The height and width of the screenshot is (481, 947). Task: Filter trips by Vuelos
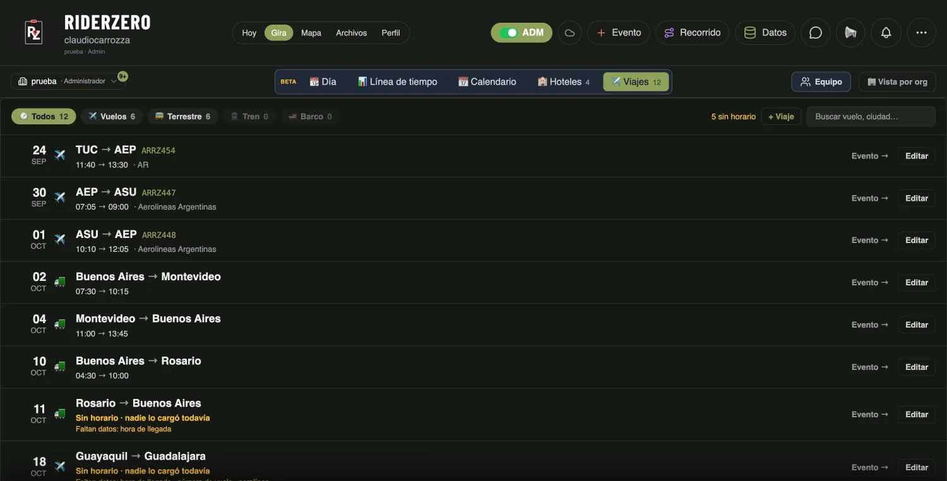[x=112, y=117]
